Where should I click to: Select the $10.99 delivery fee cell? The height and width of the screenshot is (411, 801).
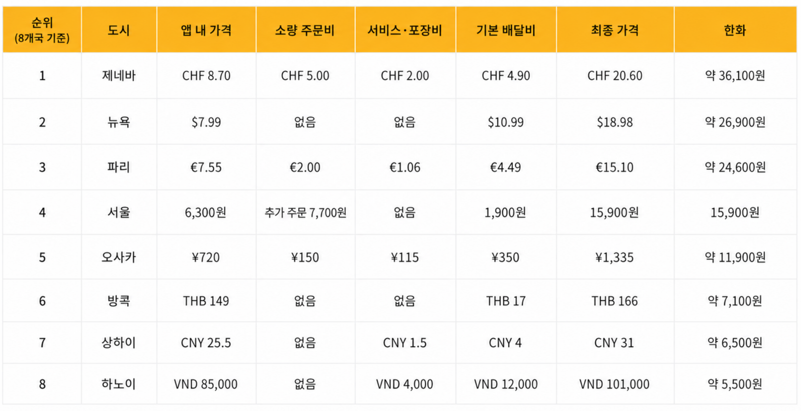[506, 122]
